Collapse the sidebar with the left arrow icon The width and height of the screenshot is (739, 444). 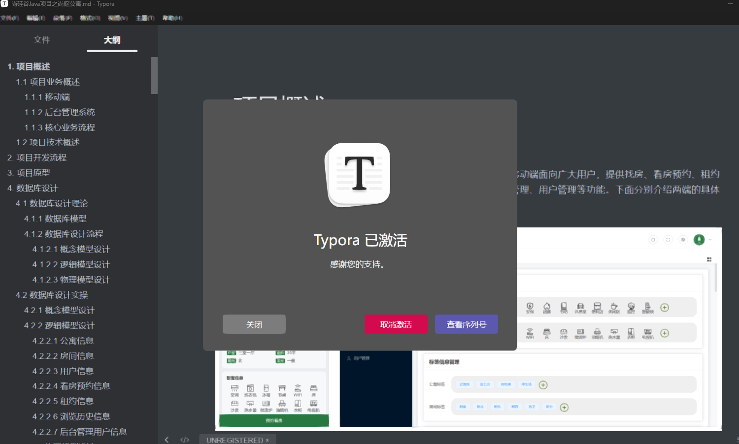(x=167, y=440)
